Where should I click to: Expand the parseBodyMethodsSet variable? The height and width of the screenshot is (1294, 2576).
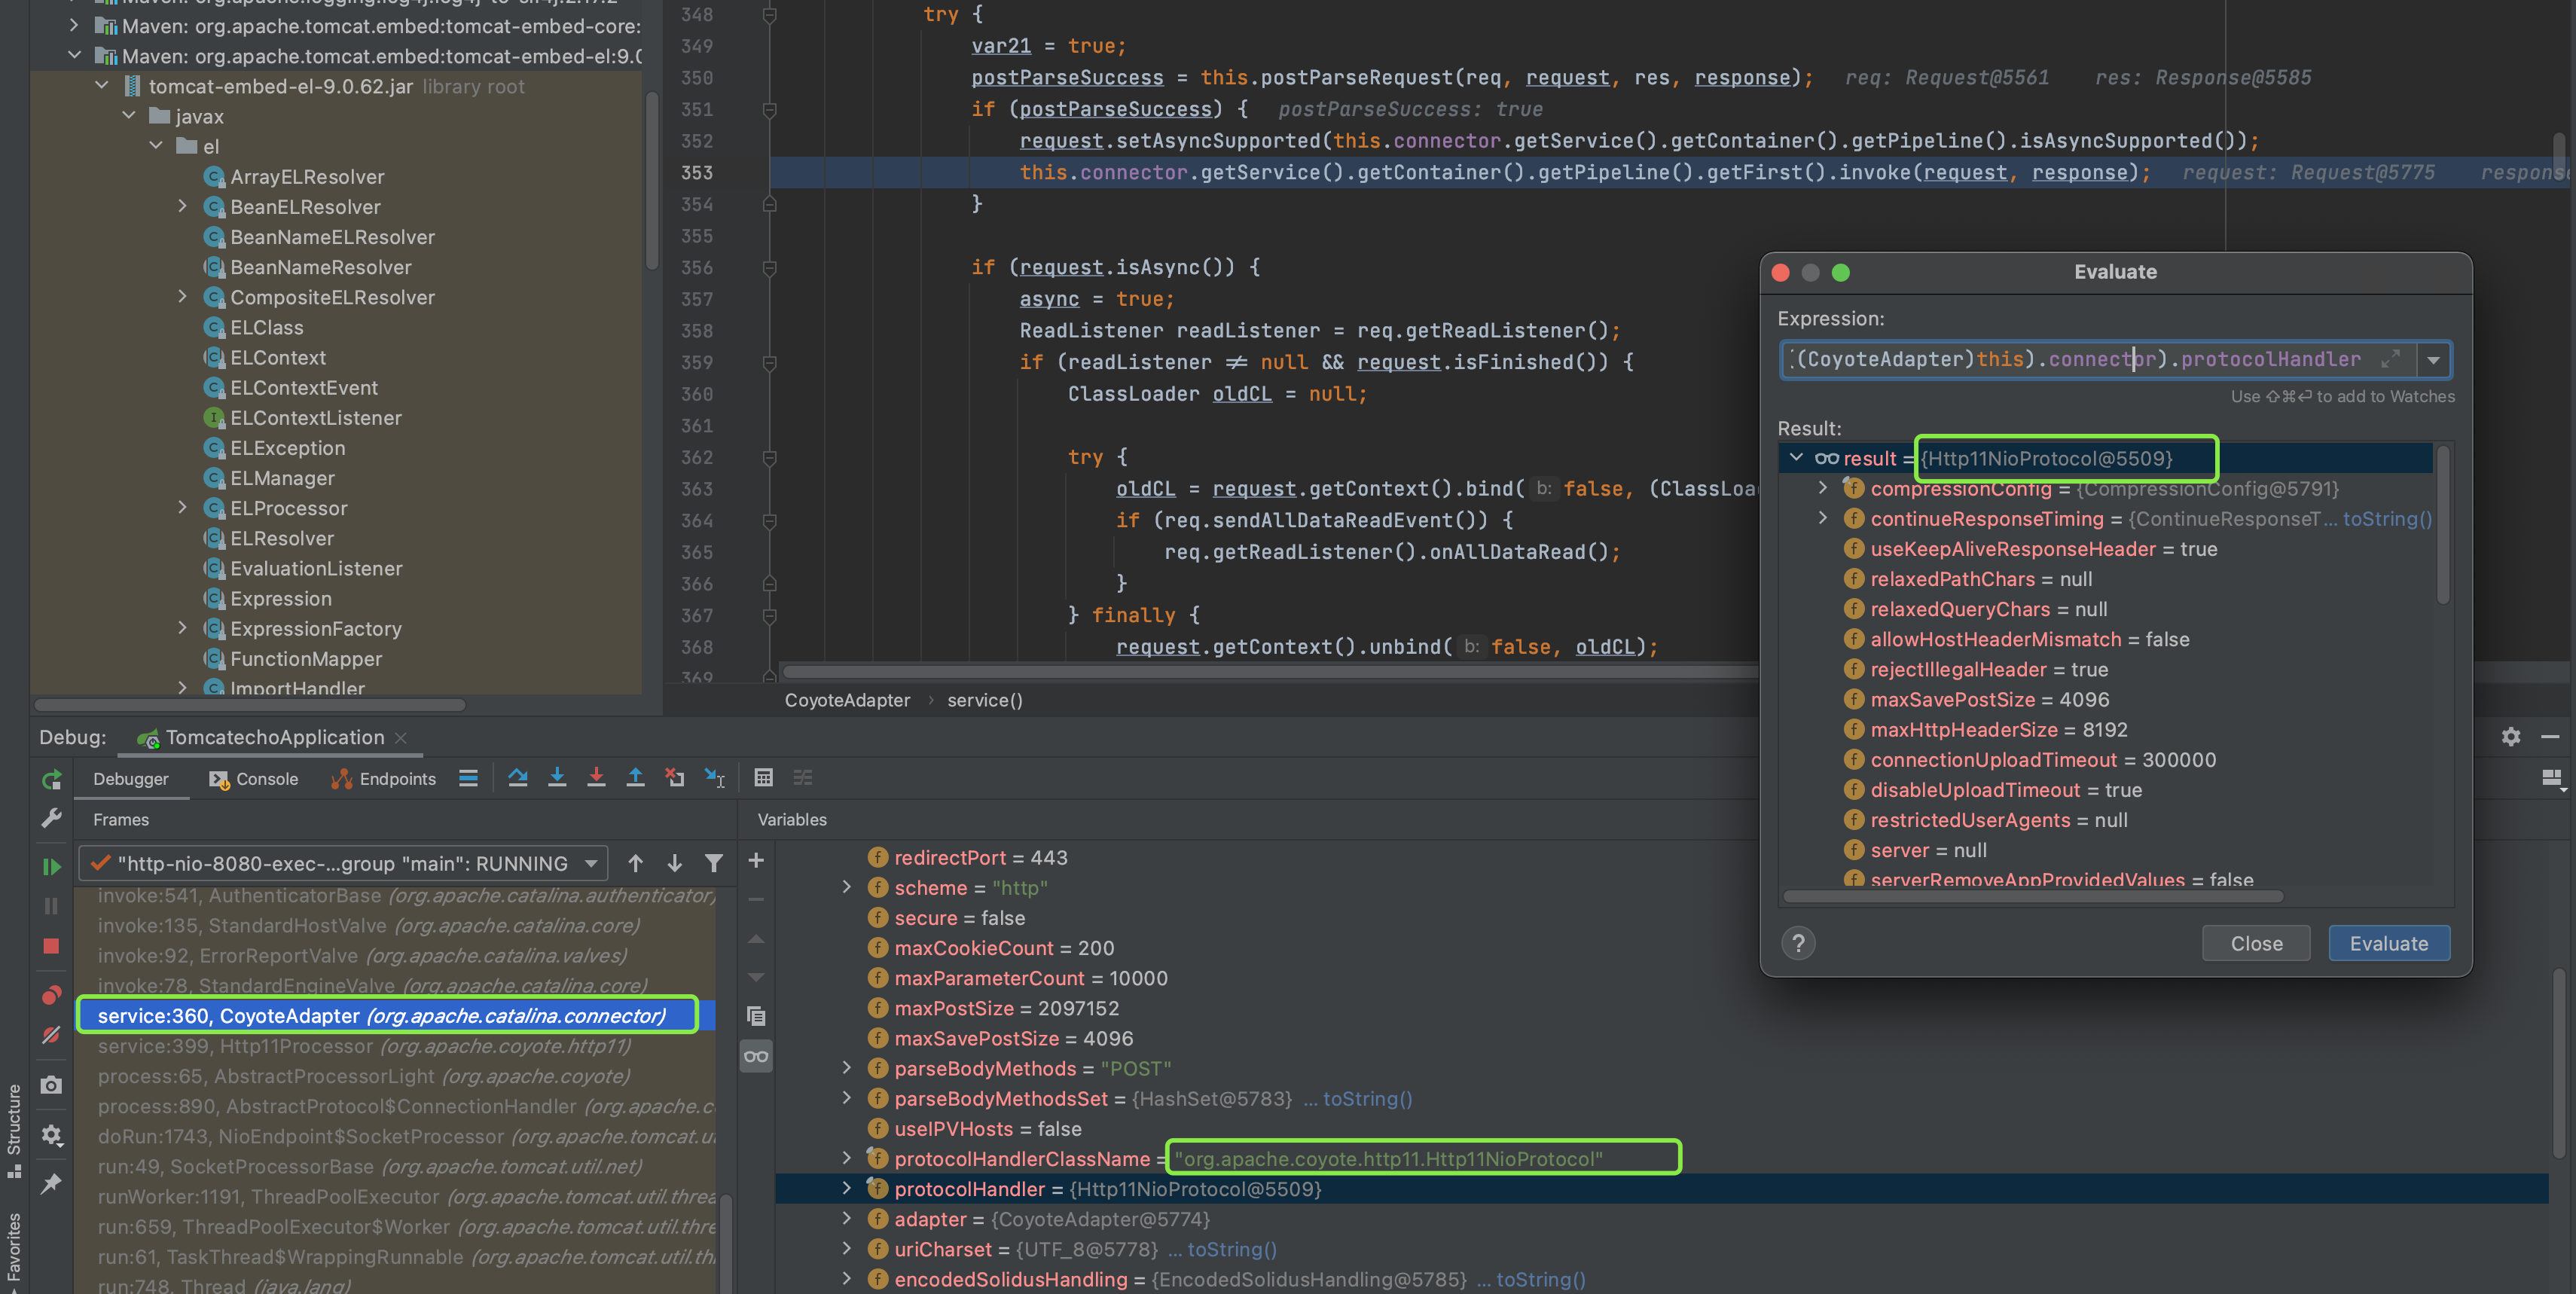point(846,1098)
